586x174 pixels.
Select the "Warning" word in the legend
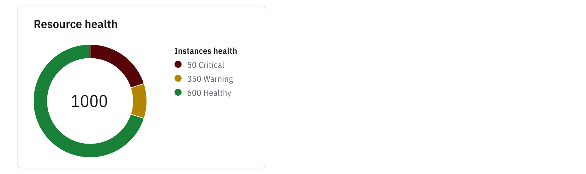[x=217, y=79]
